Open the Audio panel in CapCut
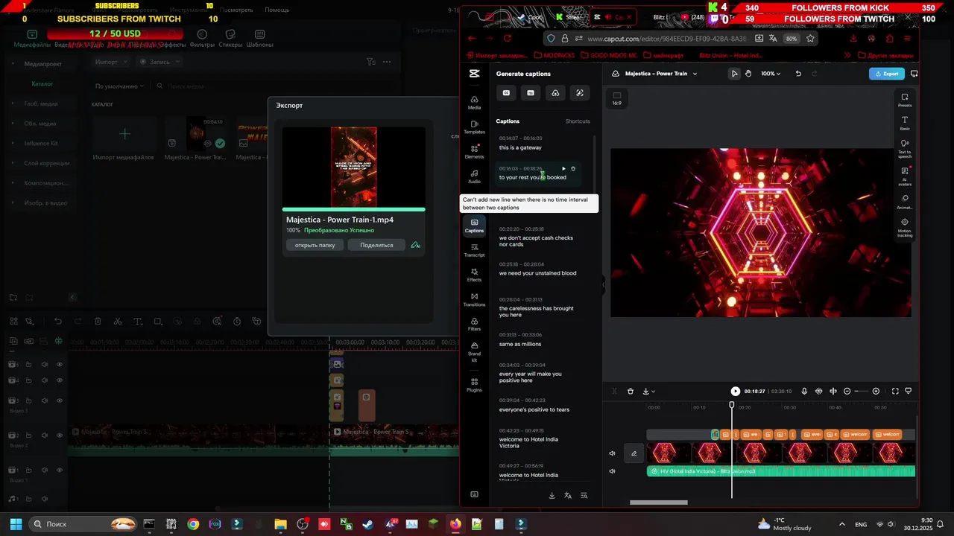The height and width of the screenshot is (536, 954). point(474,176)
